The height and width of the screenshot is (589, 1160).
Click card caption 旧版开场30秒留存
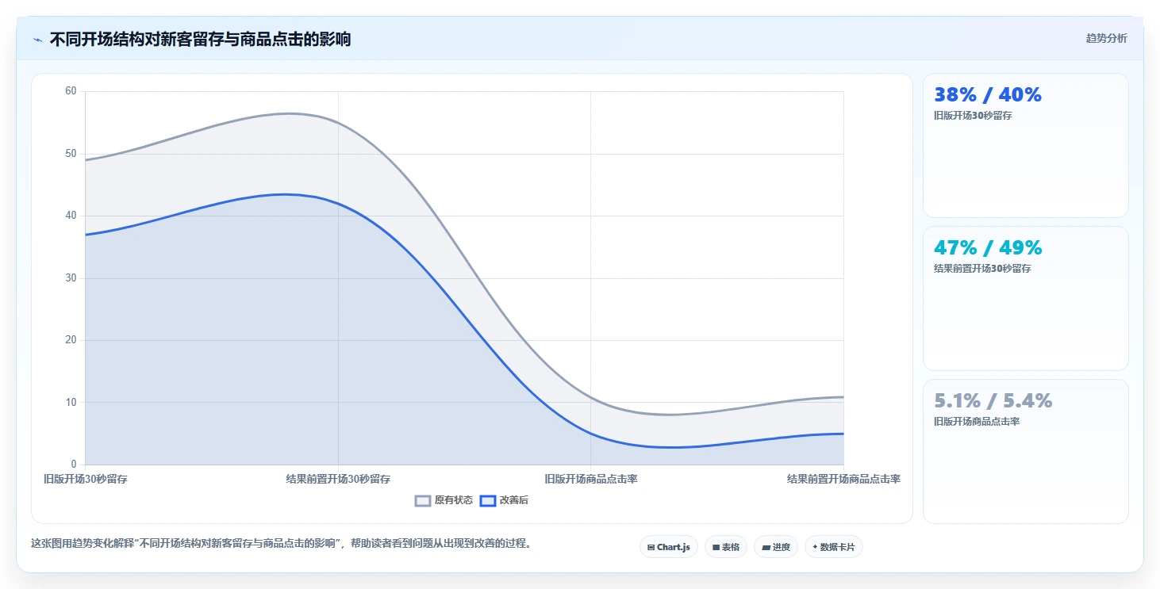(973, 115)
